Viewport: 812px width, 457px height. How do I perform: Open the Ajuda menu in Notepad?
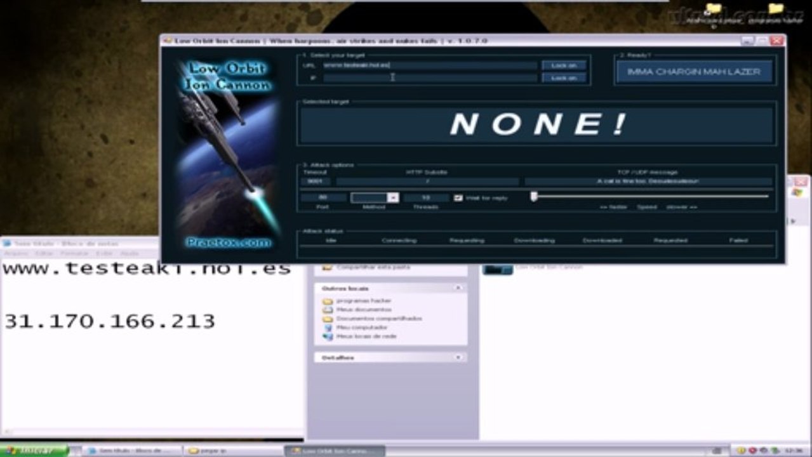click(x=129, y=253)
